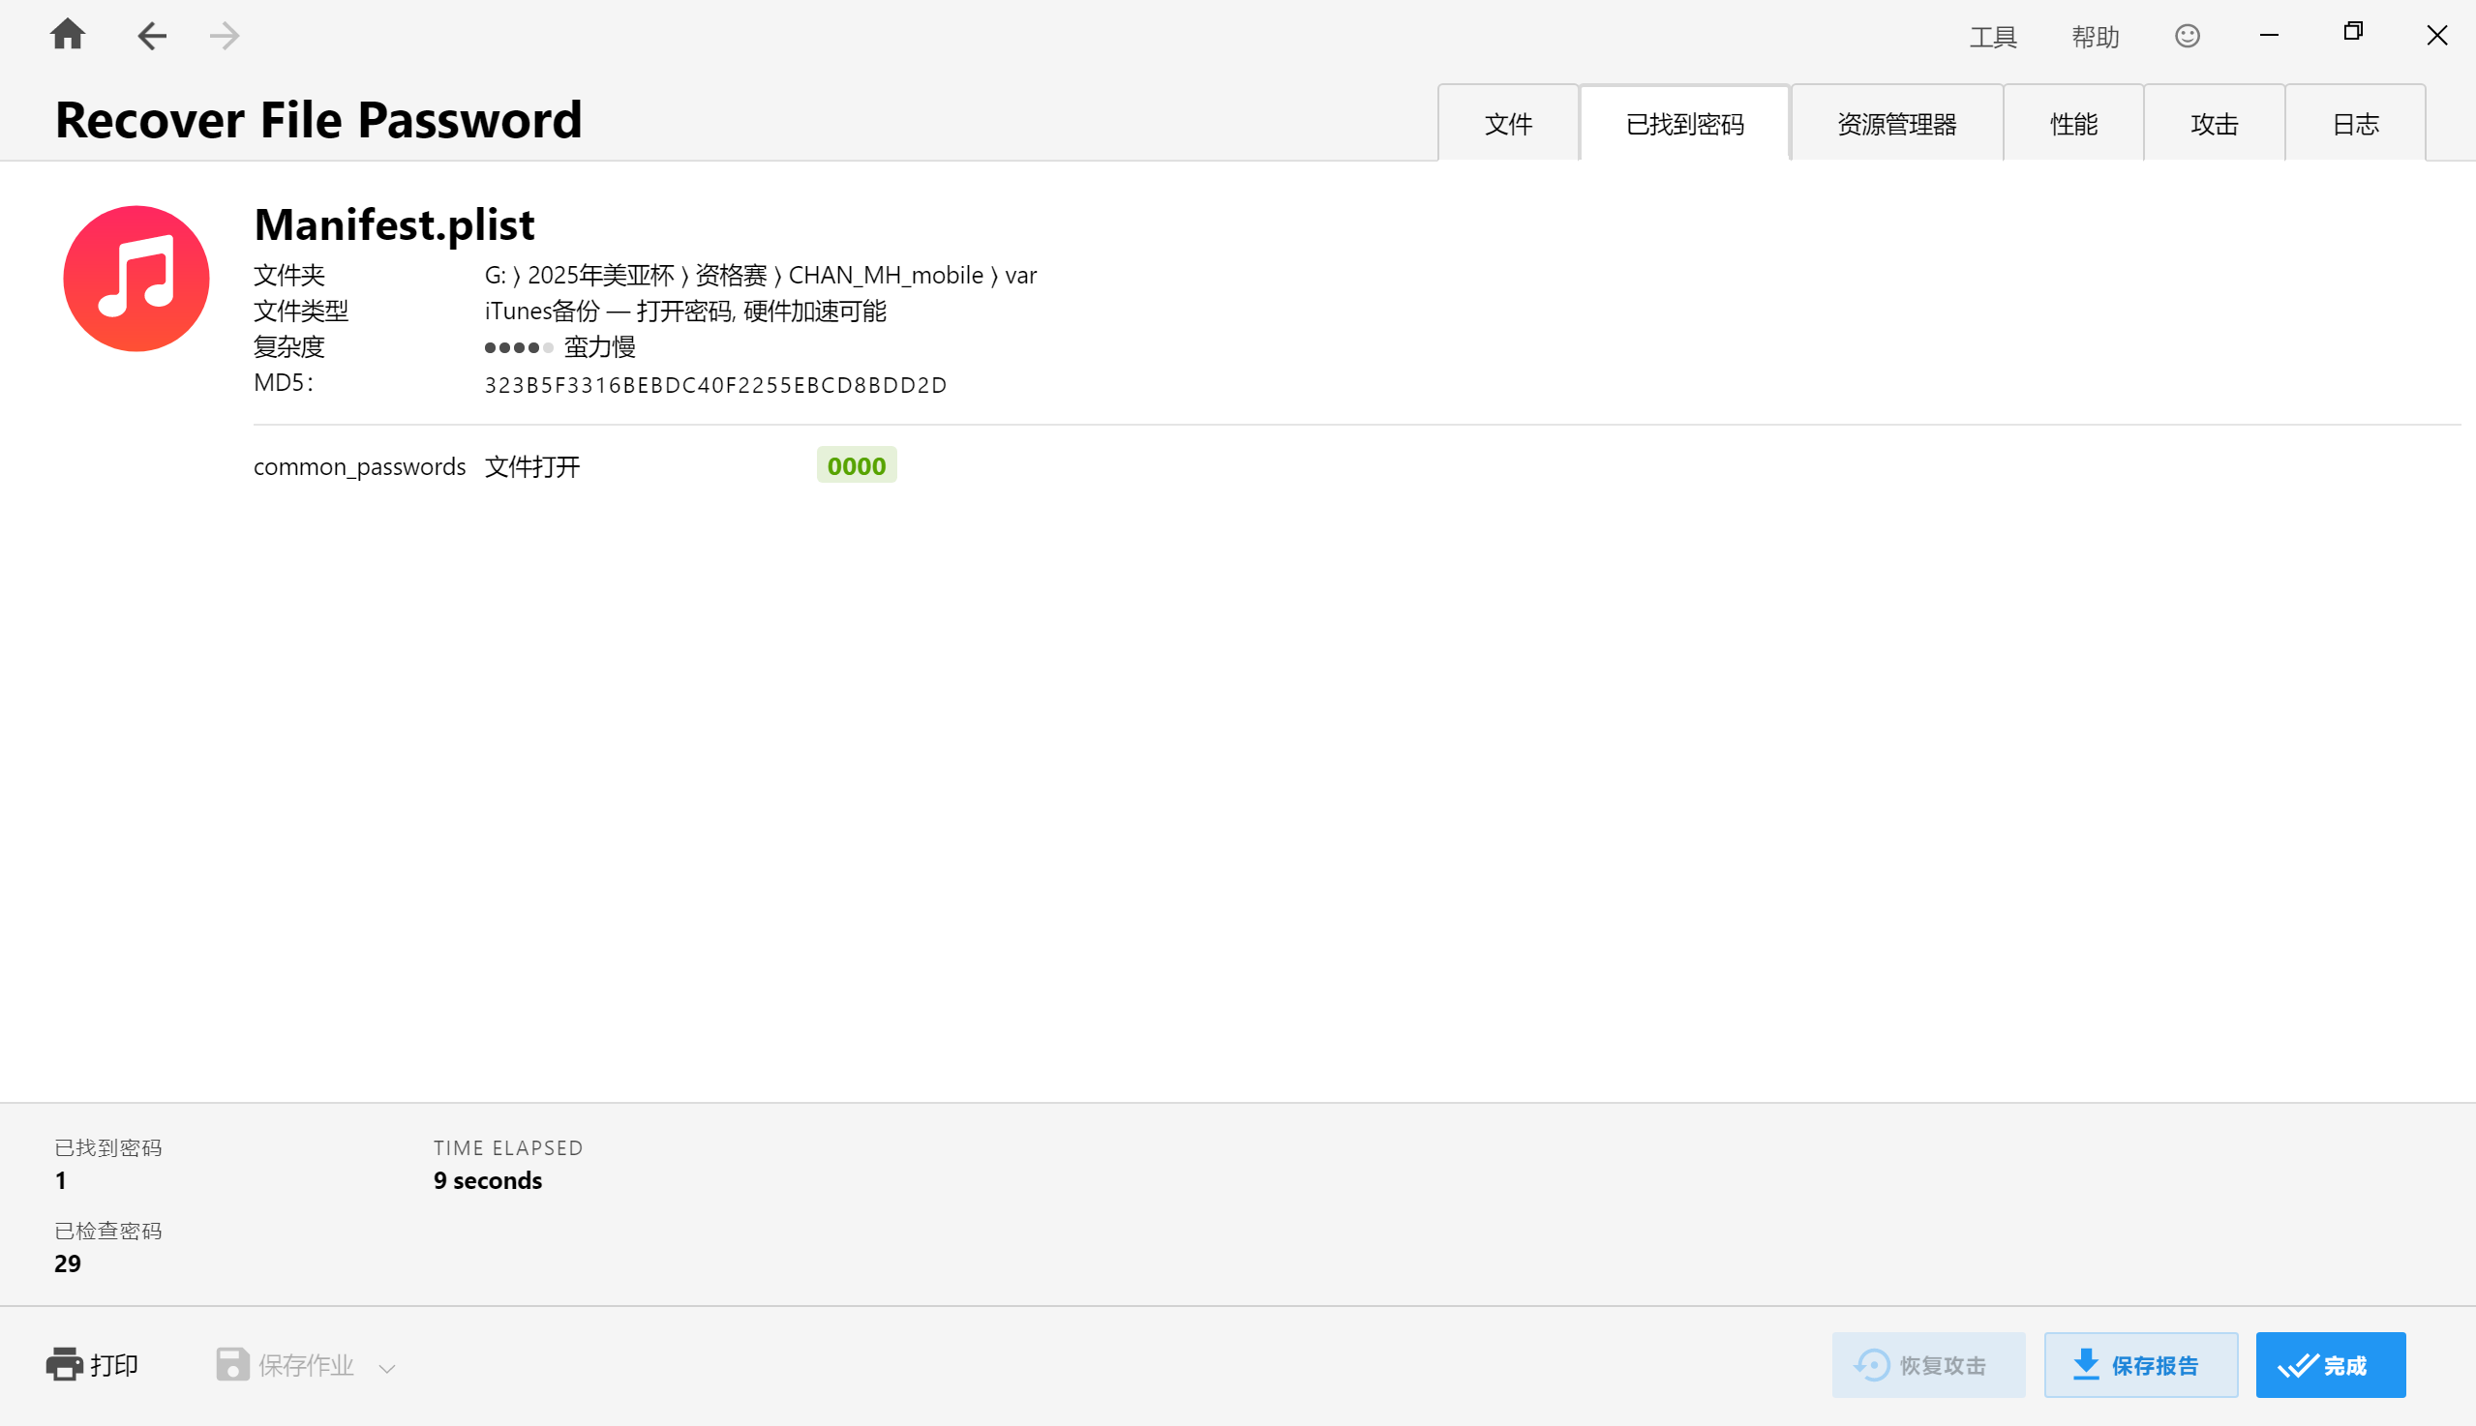Switch to the 文件 tab
2476x1426 pixels.
click(x=1508, y=125)
